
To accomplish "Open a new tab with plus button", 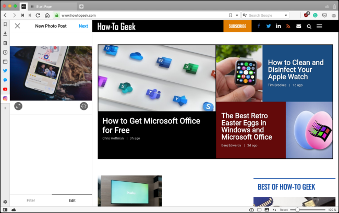I will pyautogui.click(x=81, y=6).
